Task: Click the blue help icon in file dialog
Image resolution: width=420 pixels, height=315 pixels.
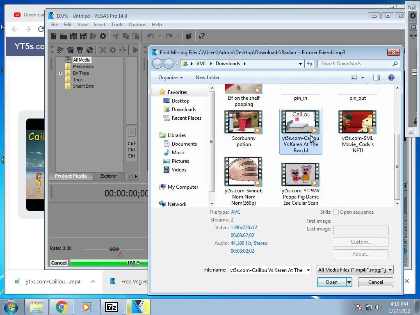Action: tap(391, 78)
